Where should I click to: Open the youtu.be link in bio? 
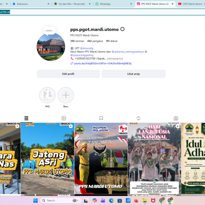click(102, 64)
